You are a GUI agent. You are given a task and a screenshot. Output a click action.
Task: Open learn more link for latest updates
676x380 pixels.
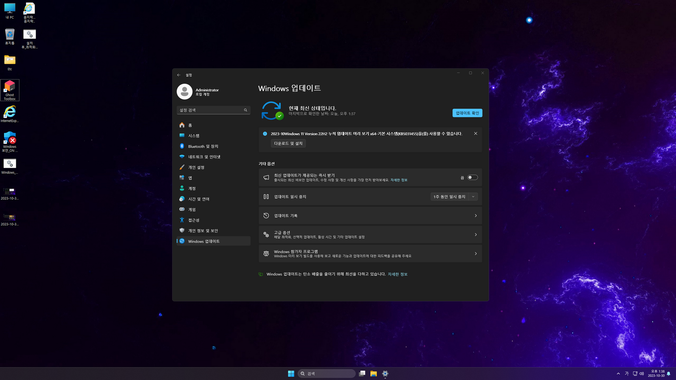click(399, 180)
